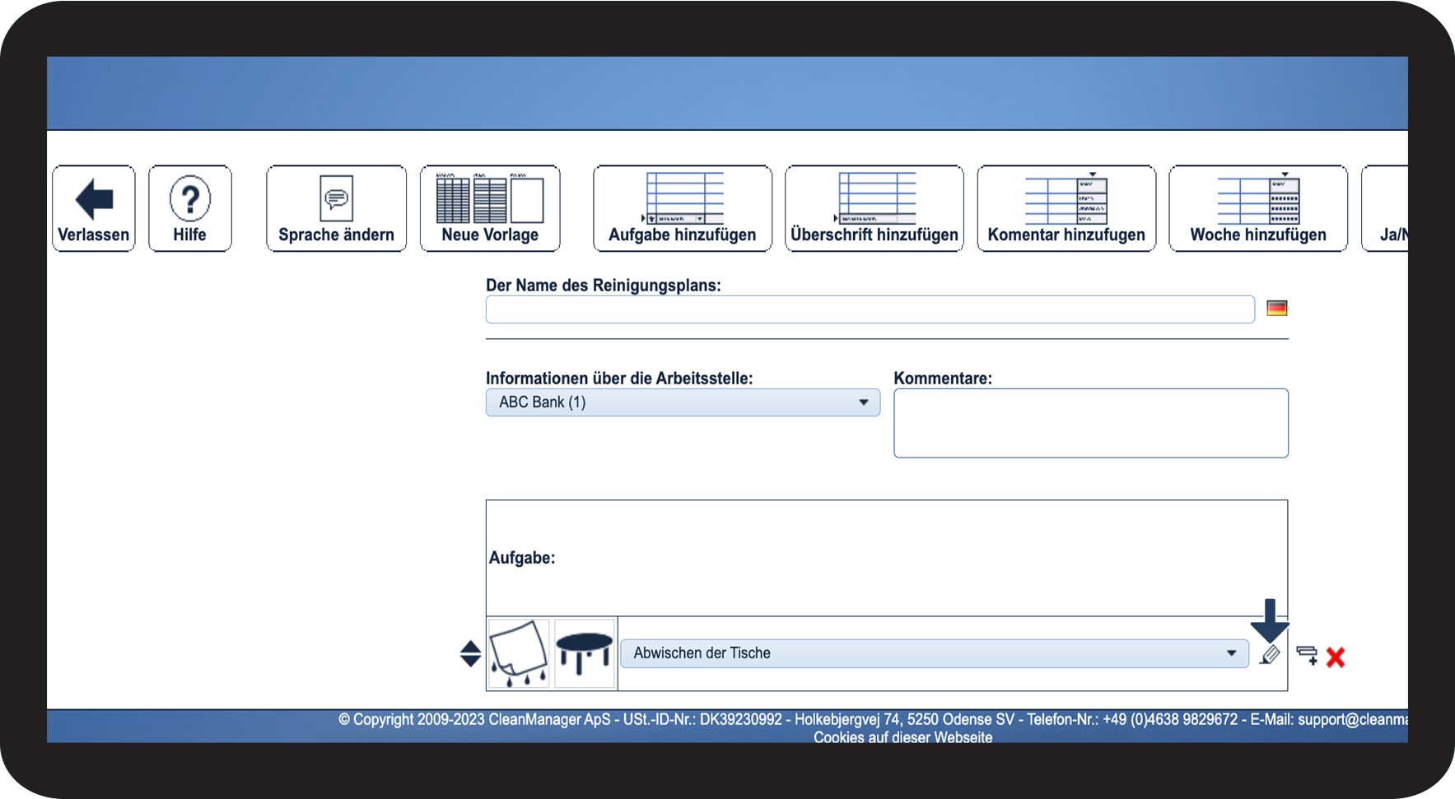Click the CleanManager copyright footer text
The image size is (1455, 799).
[x=873, y=719]
